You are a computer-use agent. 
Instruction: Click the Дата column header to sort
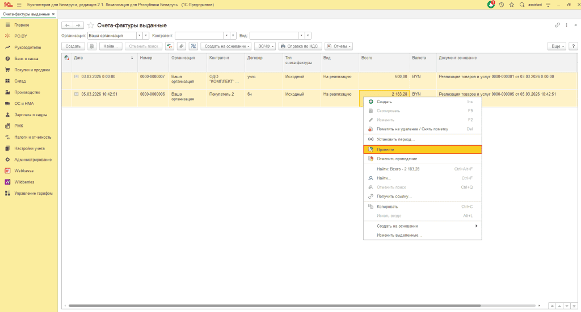pyautogui.click(x=78, y=58)
